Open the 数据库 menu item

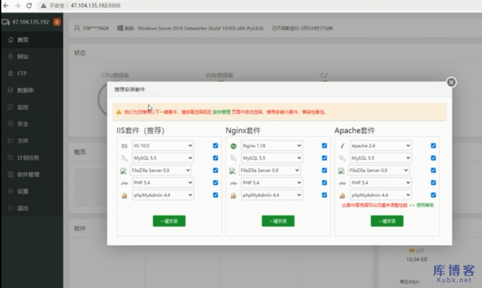point(32,90)
